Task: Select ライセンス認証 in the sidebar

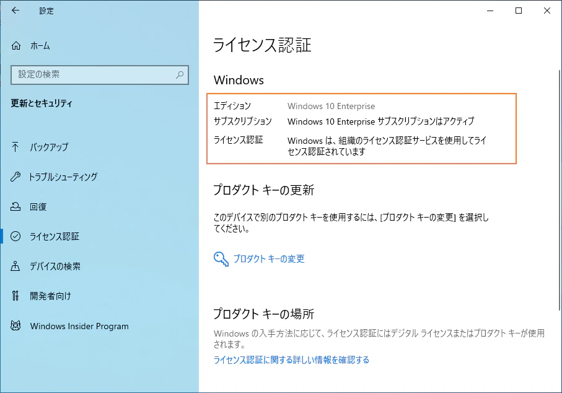Action: click(x=55, y=236)
